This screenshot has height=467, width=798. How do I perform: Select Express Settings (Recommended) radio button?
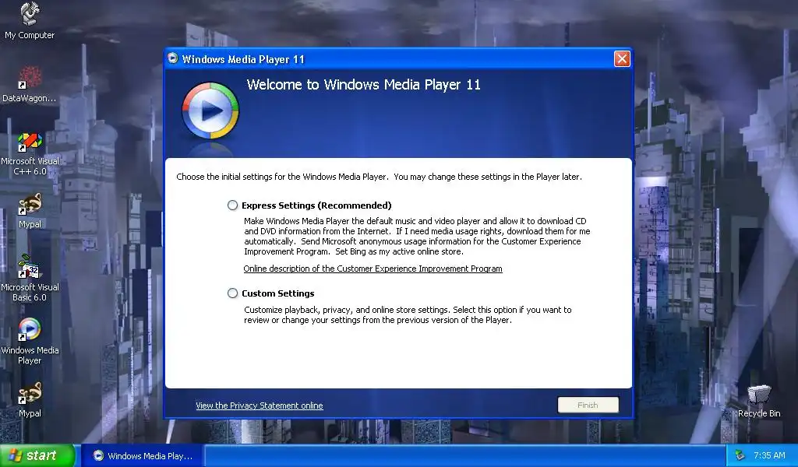tap(232, 205)
